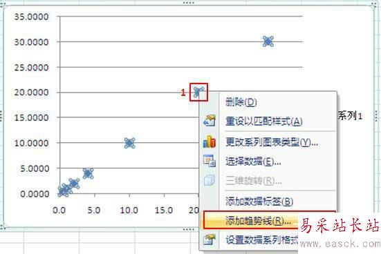Click the 0.0 horizontal axis label
The height and width of the screenshot is (254, 381).
[x=59, y=210]
